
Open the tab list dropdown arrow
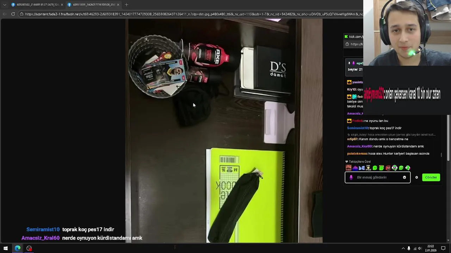pyautogui.click(x=4, y=5)
